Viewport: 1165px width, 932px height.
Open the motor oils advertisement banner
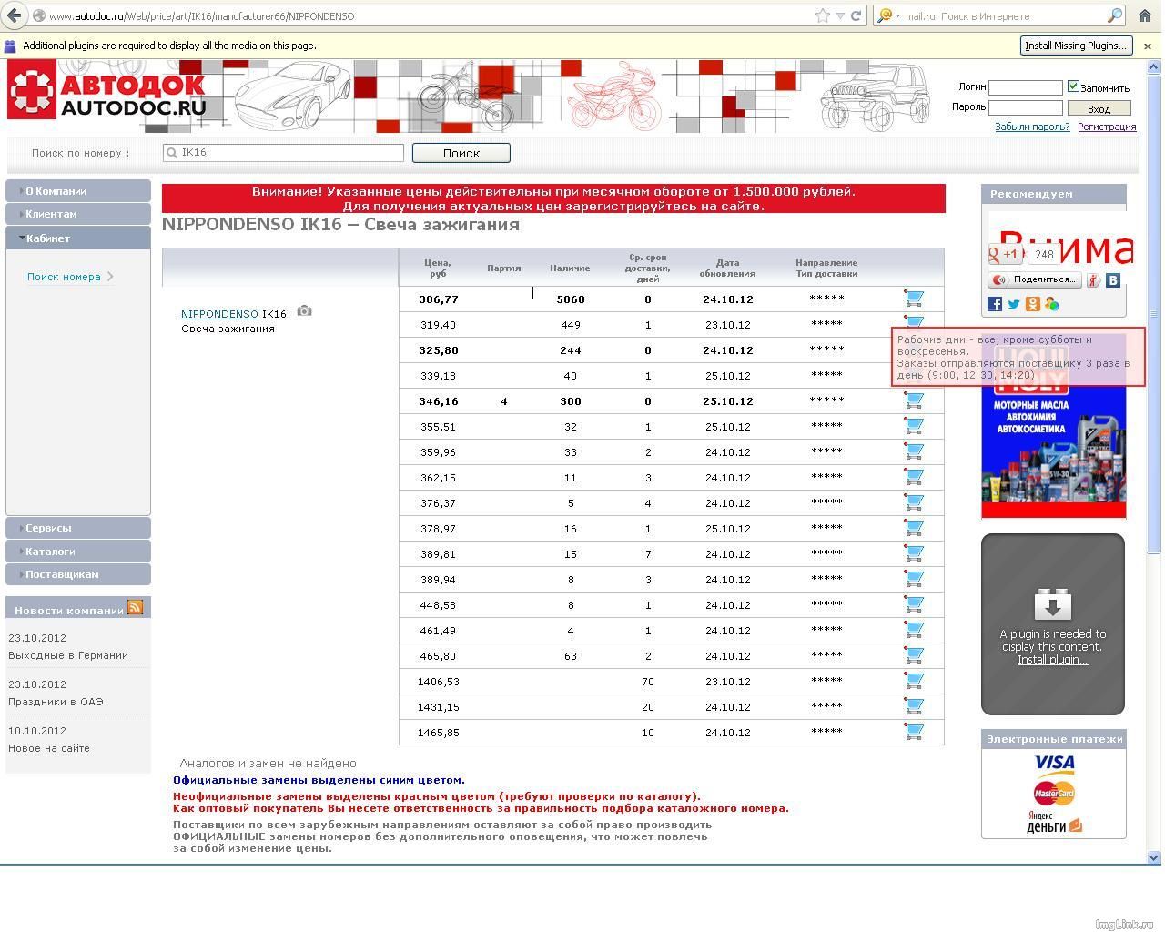point(1054,425)
